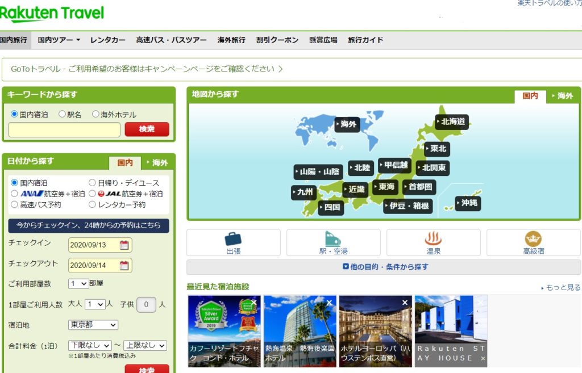
Task: Open the 下限なし minimum price dropdown
Action: click(90, 345)
